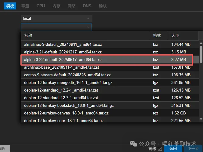
Task: Select debian-12-turnkey-core_18.1-1 template
Action: [110, 120]
